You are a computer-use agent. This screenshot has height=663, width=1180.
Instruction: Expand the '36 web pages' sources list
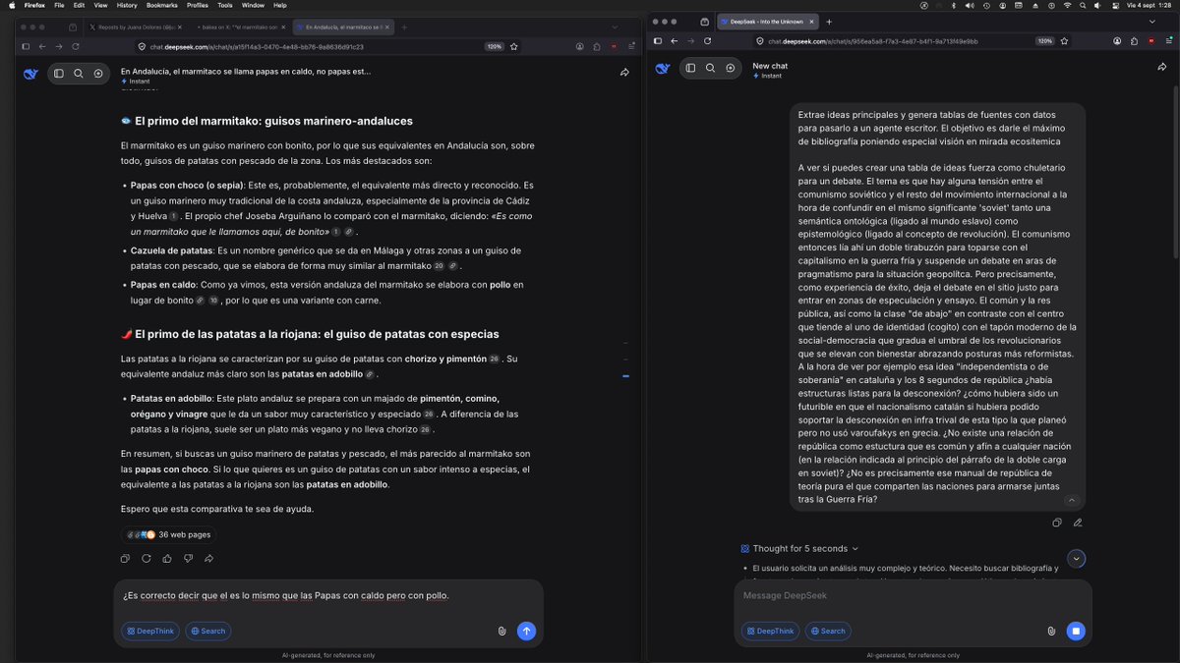[168, 534]
